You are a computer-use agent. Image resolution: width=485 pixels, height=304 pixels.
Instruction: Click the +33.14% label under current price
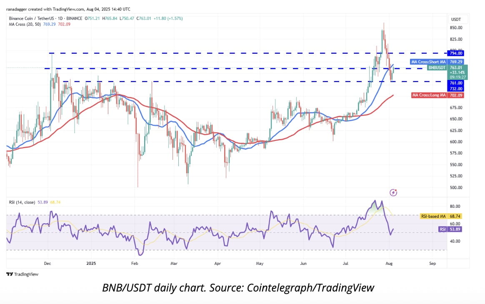pos(457,72)
